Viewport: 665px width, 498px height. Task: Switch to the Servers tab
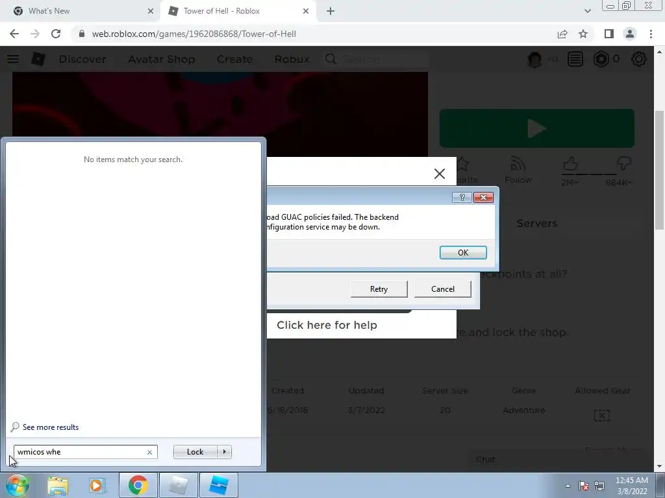click(536, 223)
